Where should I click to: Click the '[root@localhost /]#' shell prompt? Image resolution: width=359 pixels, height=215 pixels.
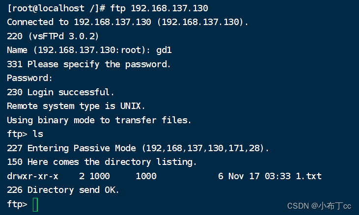[x=56, y=8]
